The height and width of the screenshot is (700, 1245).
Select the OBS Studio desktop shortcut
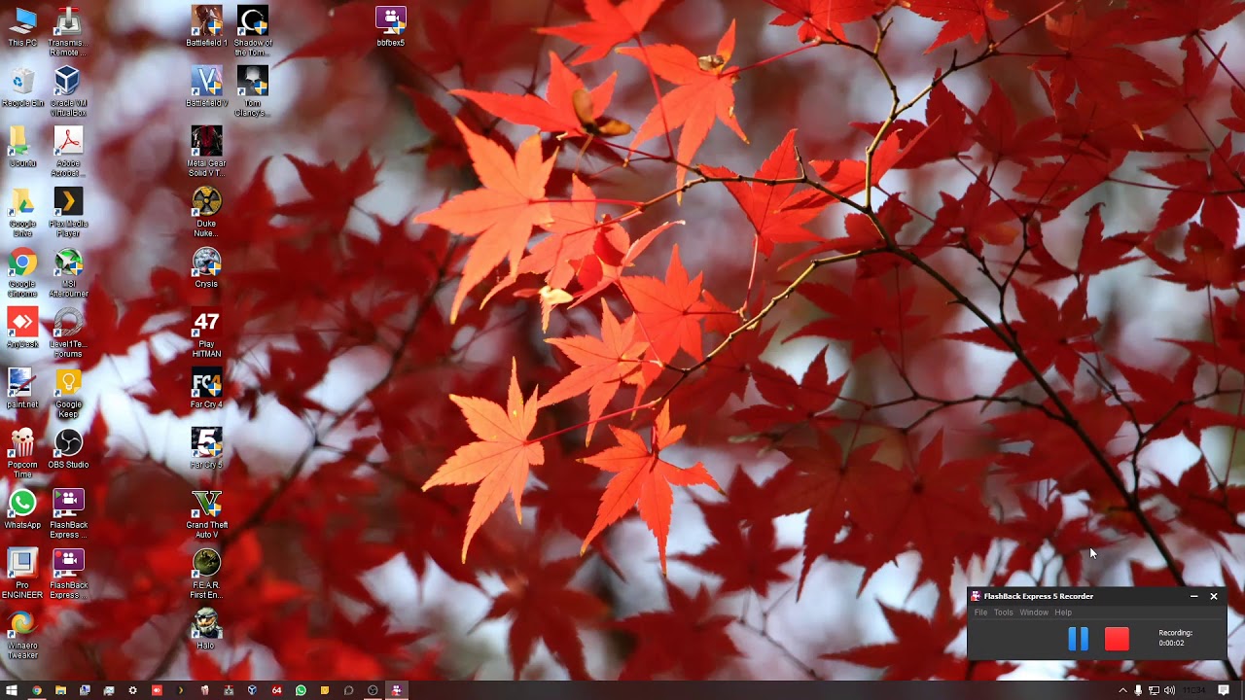pos(67,448)
